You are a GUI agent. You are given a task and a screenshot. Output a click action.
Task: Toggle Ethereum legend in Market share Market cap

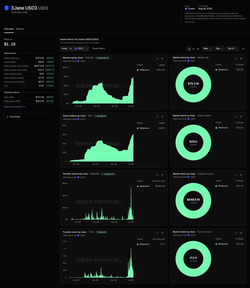222,69
